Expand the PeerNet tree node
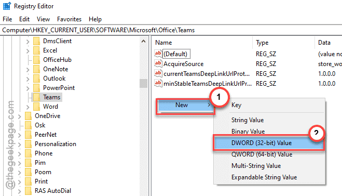This screenshot has height=196, width=342. (19, 135)
